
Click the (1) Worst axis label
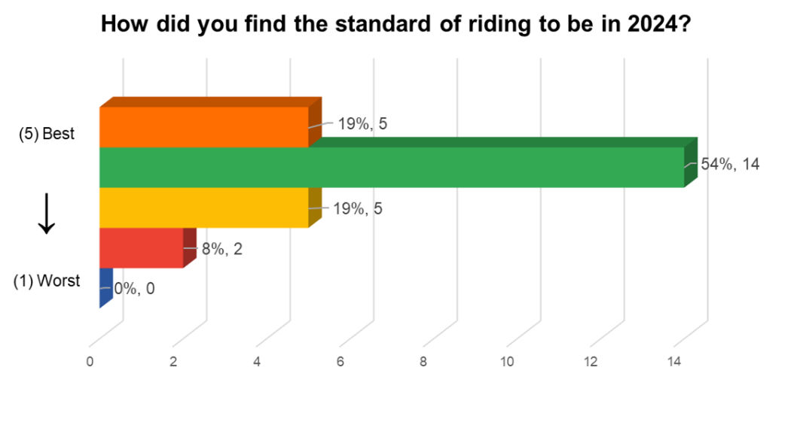pos(47,281)
